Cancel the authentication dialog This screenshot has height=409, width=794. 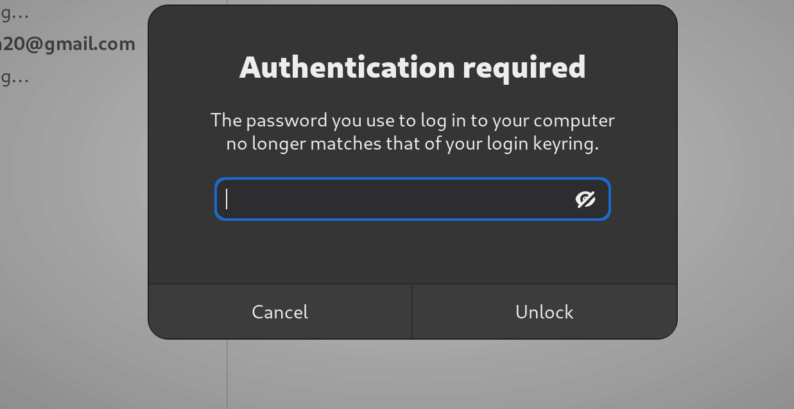coord(280,312)
